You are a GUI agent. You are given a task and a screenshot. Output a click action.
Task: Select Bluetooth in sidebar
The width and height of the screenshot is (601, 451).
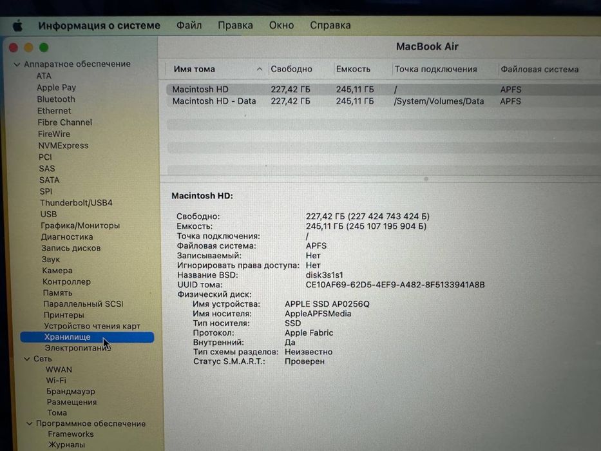tap(56, 99)
